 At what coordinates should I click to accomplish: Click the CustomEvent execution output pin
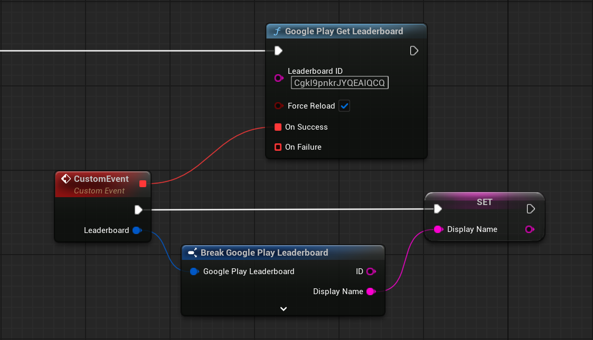coord(138,210)
